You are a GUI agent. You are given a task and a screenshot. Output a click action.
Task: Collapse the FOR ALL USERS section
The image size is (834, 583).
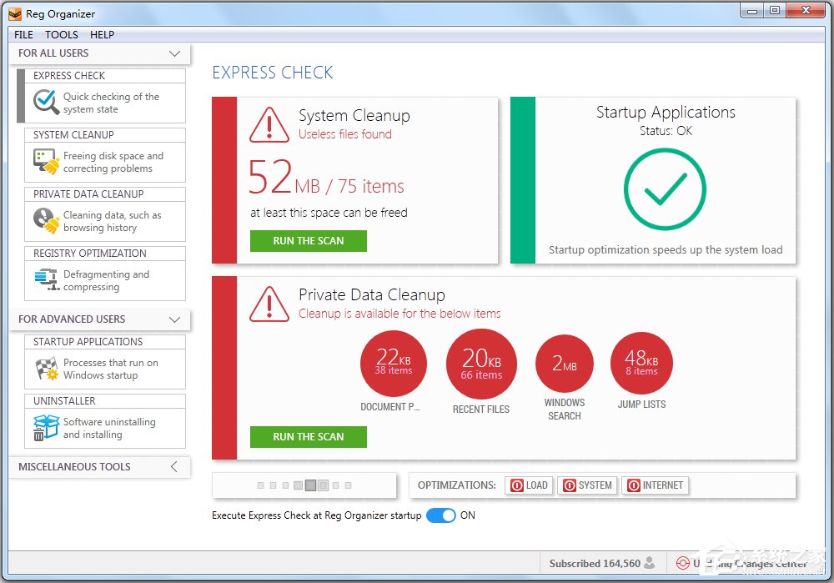pyautogui.click(x=100, y=53)
